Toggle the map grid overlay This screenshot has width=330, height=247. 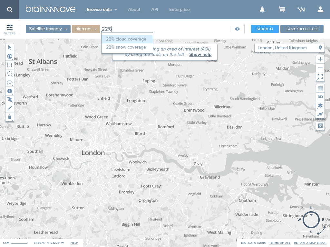[320, 88]
